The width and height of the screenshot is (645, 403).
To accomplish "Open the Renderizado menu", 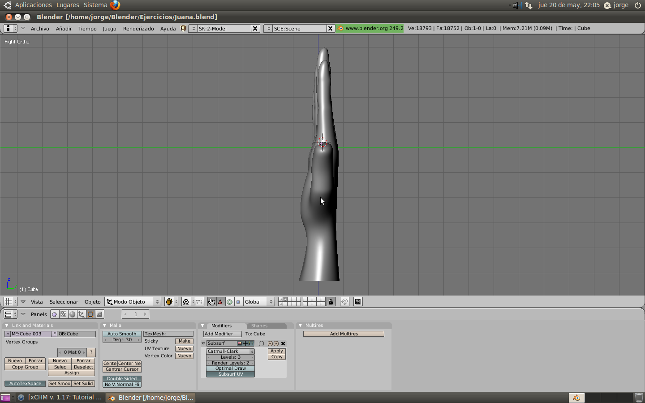I will (138, 29).
